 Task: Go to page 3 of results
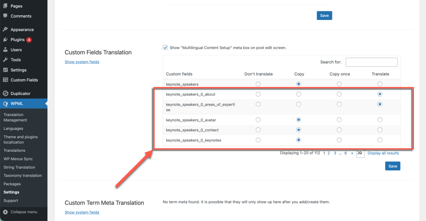click(x=335, y=153)
